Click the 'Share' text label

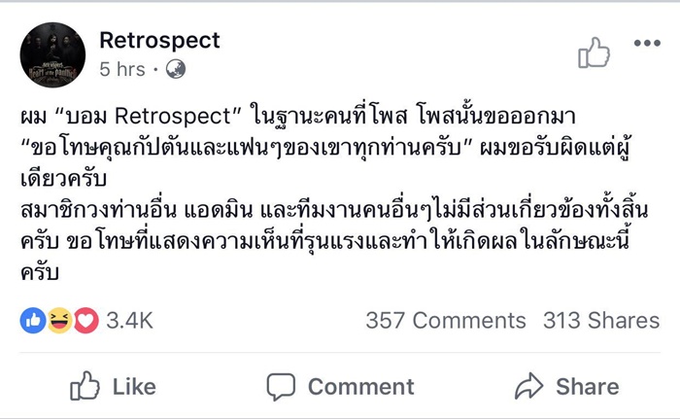pyautogui.click(x=587, y=386)
